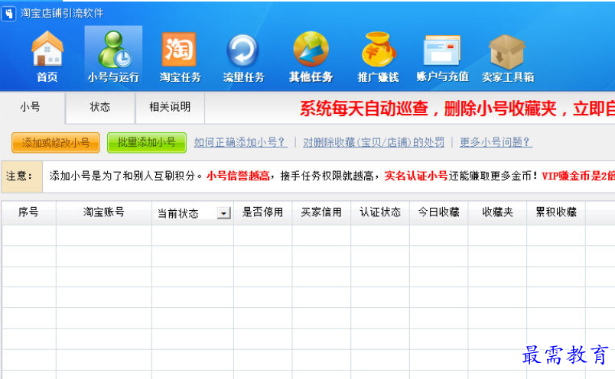The width and height of the screenshot is (615, 379).
Task: Click the 认证状态 column header
Action: point(380,212)
